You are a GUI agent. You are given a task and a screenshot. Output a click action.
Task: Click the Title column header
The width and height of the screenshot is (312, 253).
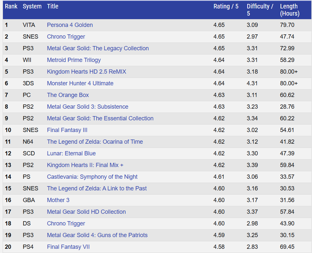click(x=52, y=6)
